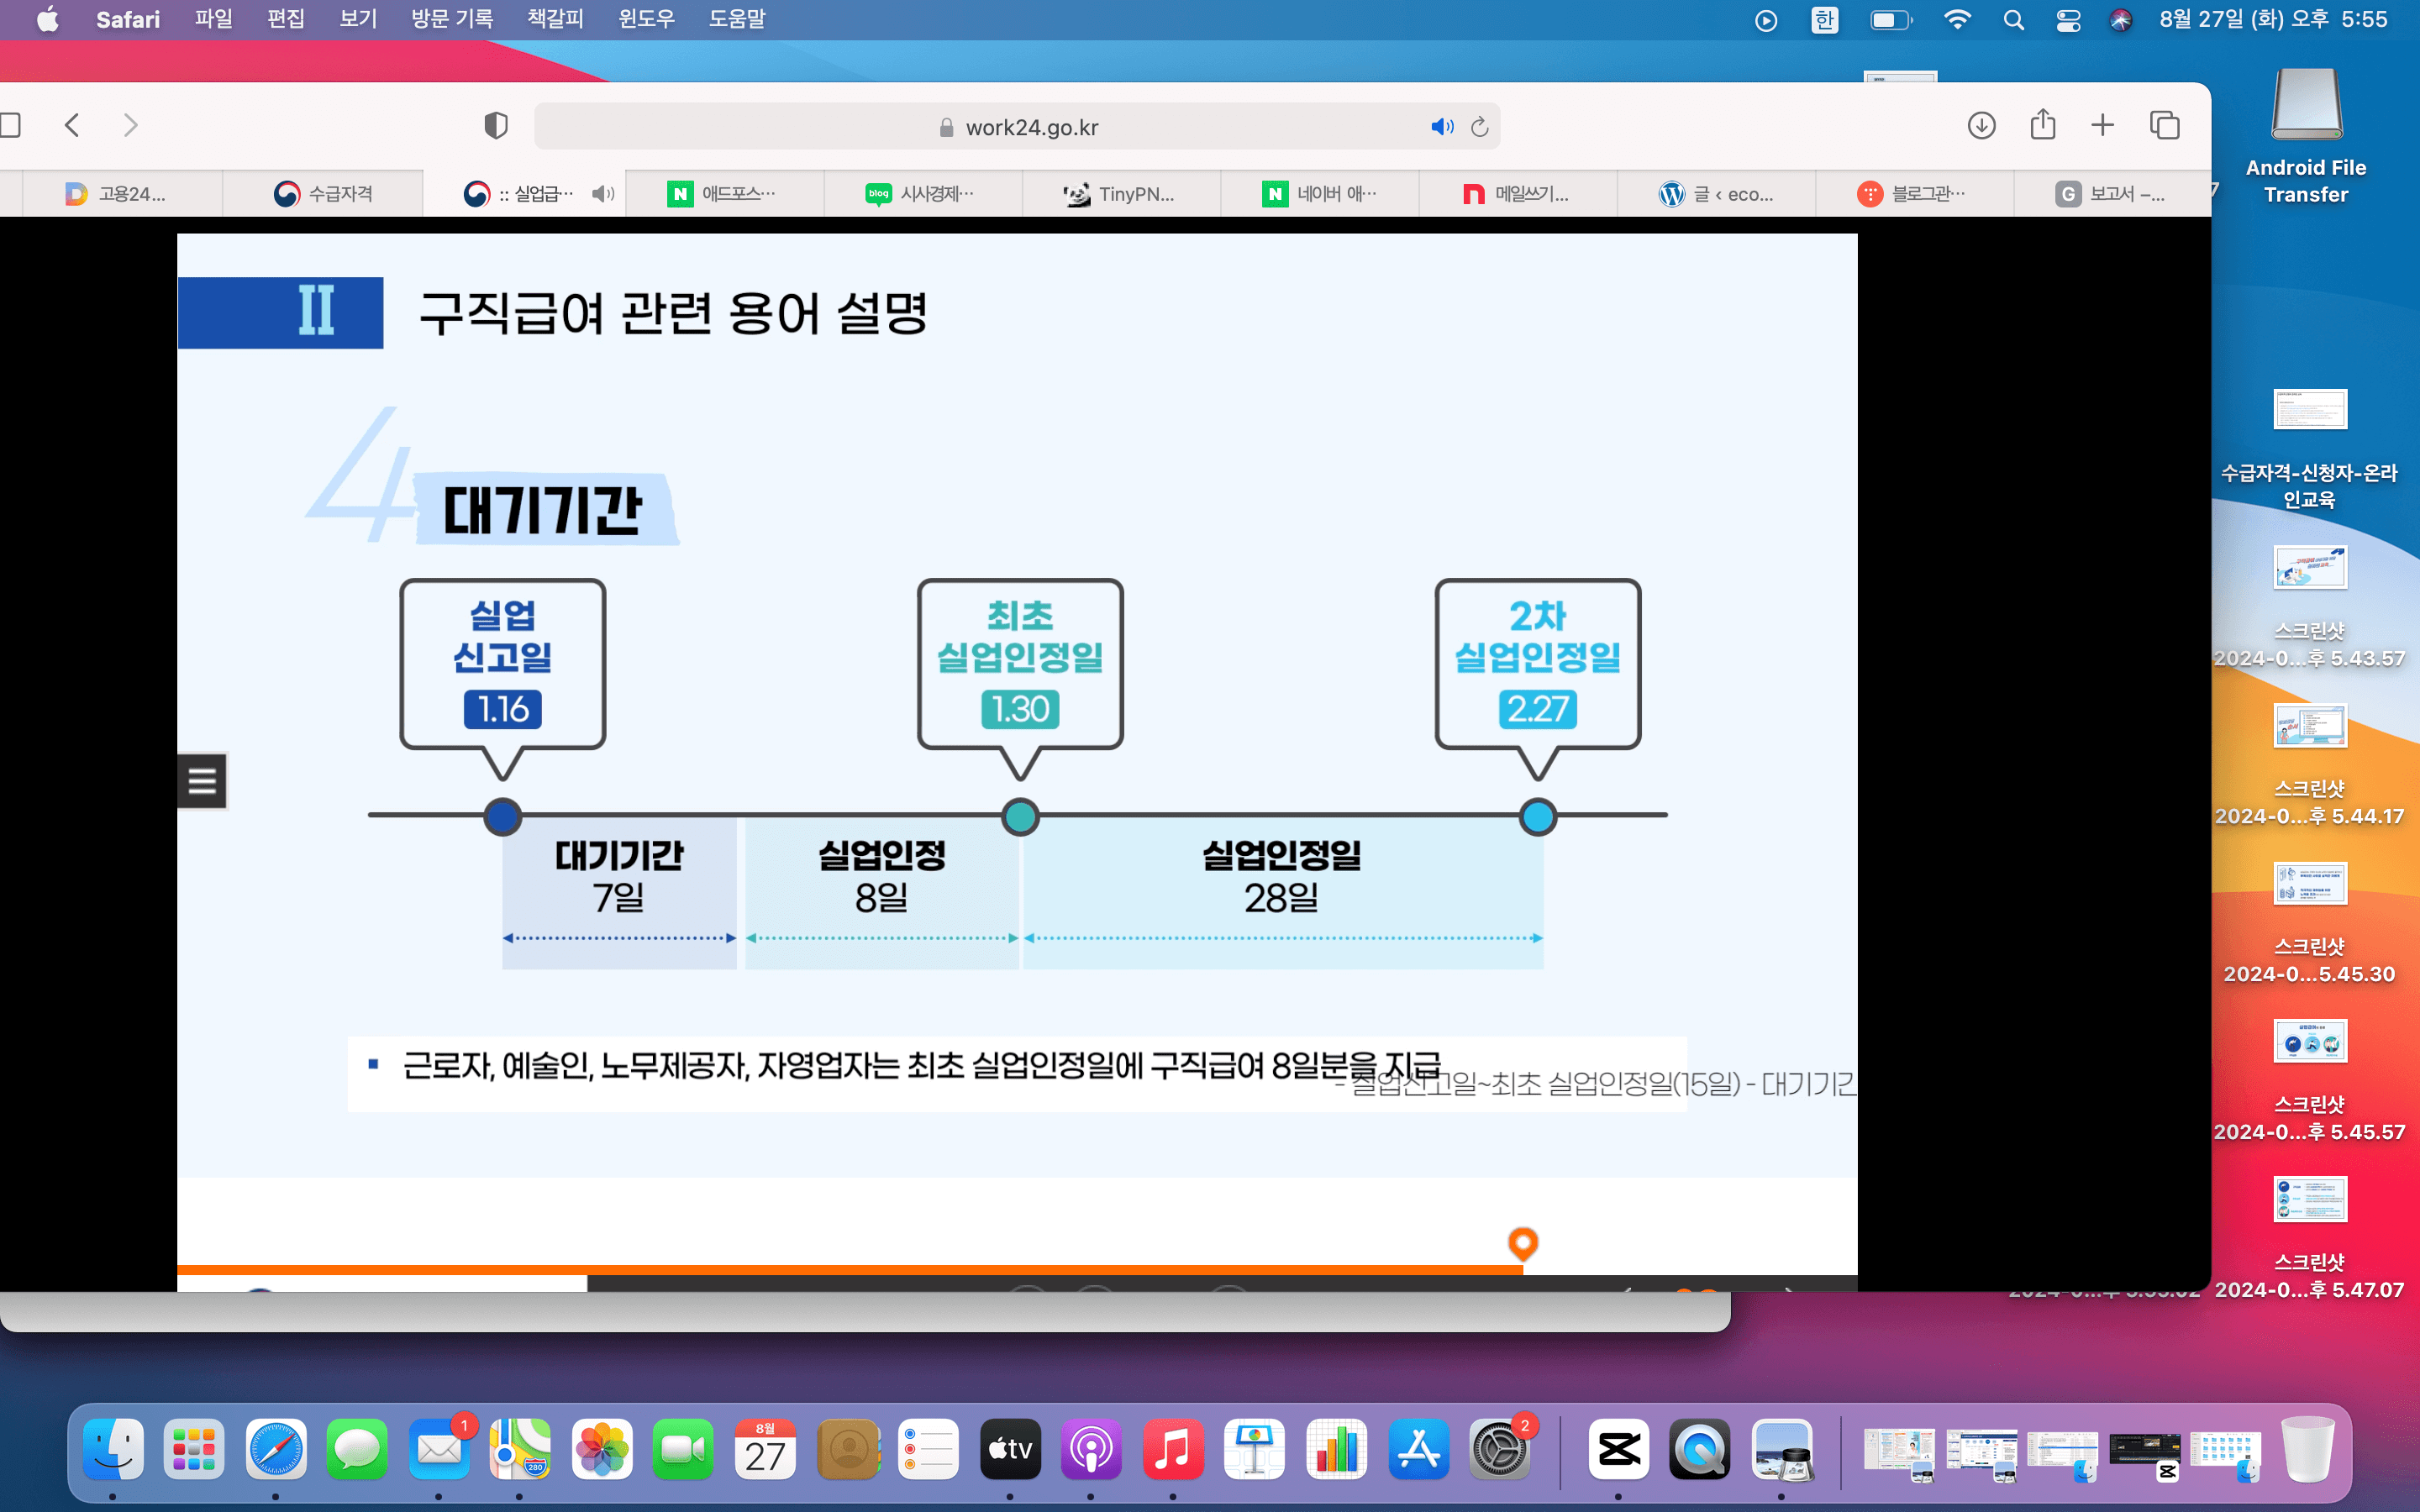Click the Safari reload page icon
This screenshot has height=1512, width=2420.
pyautogui.click(x=1480, y=127)
